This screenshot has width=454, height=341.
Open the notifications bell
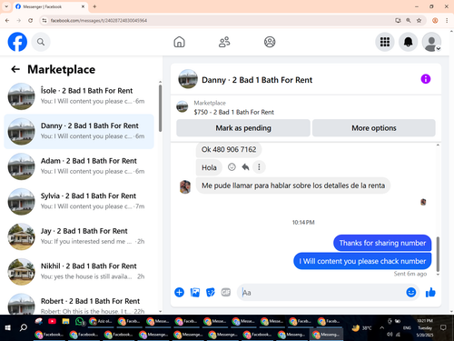(409, 42)
